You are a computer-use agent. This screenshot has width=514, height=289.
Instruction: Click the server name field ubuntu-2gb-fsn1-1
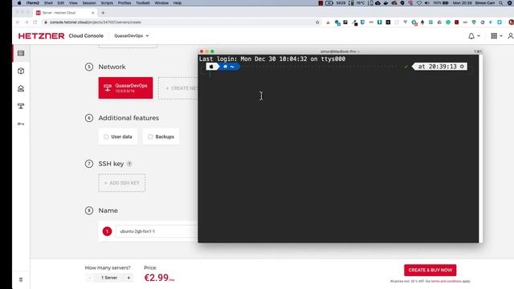[x=157, y=231]
